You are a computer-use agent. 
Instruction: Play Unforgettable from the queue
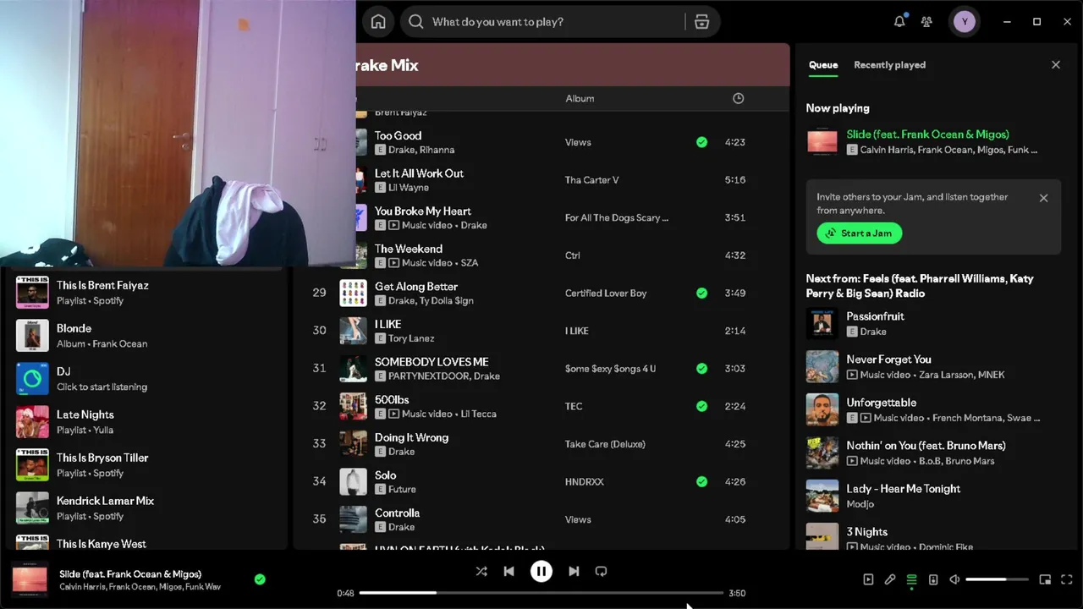[932, 409]
